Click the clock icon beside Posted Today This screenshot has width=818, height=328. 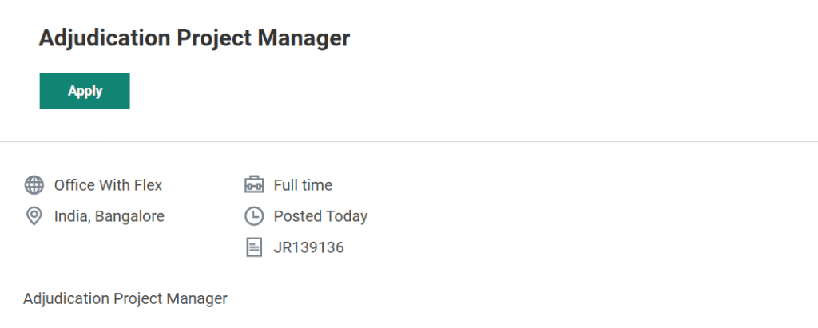253,216
